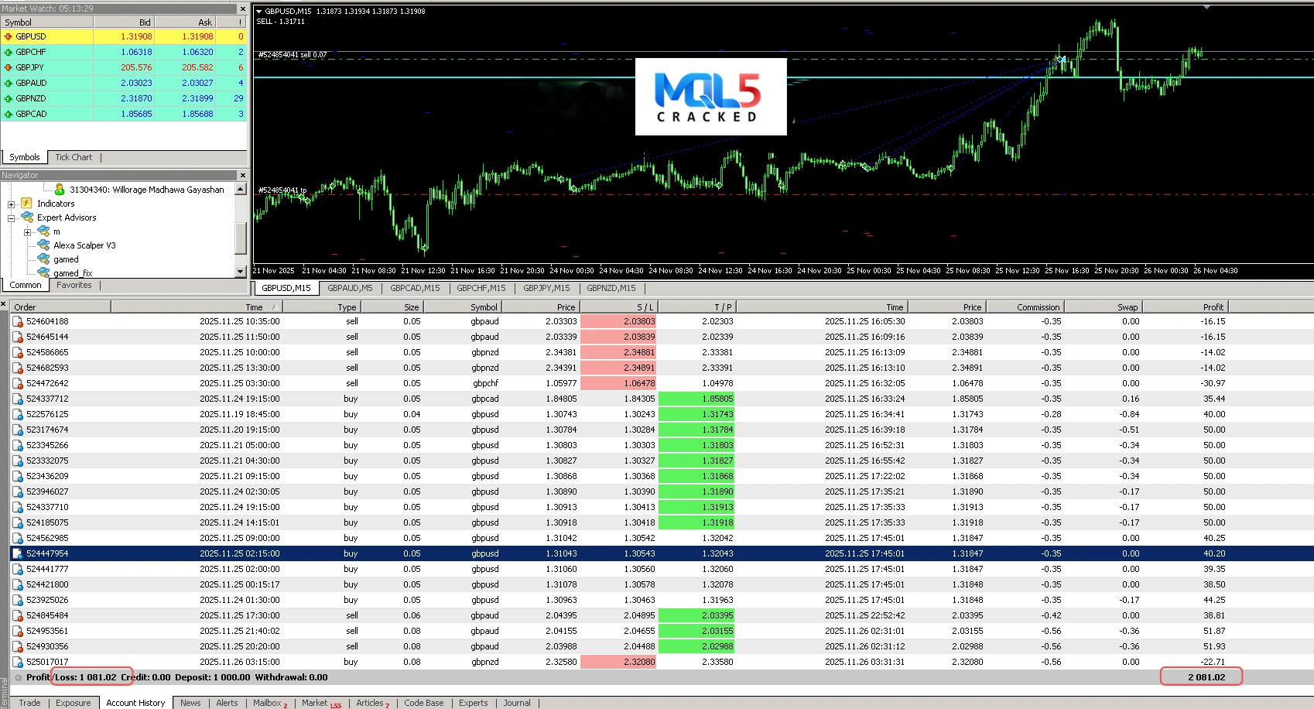Expand the 'm' folder under Expert Advisors
Viewport: 1314px width, 709px height.
coord(27,232)
